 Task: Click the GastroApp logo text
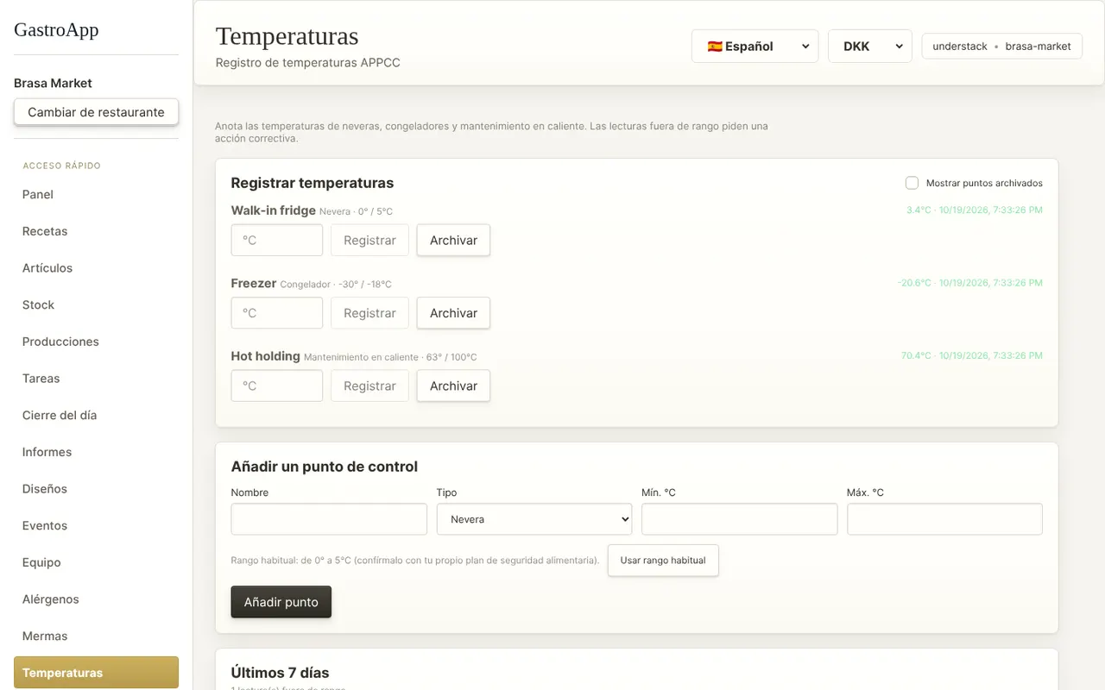click(56, 29)
